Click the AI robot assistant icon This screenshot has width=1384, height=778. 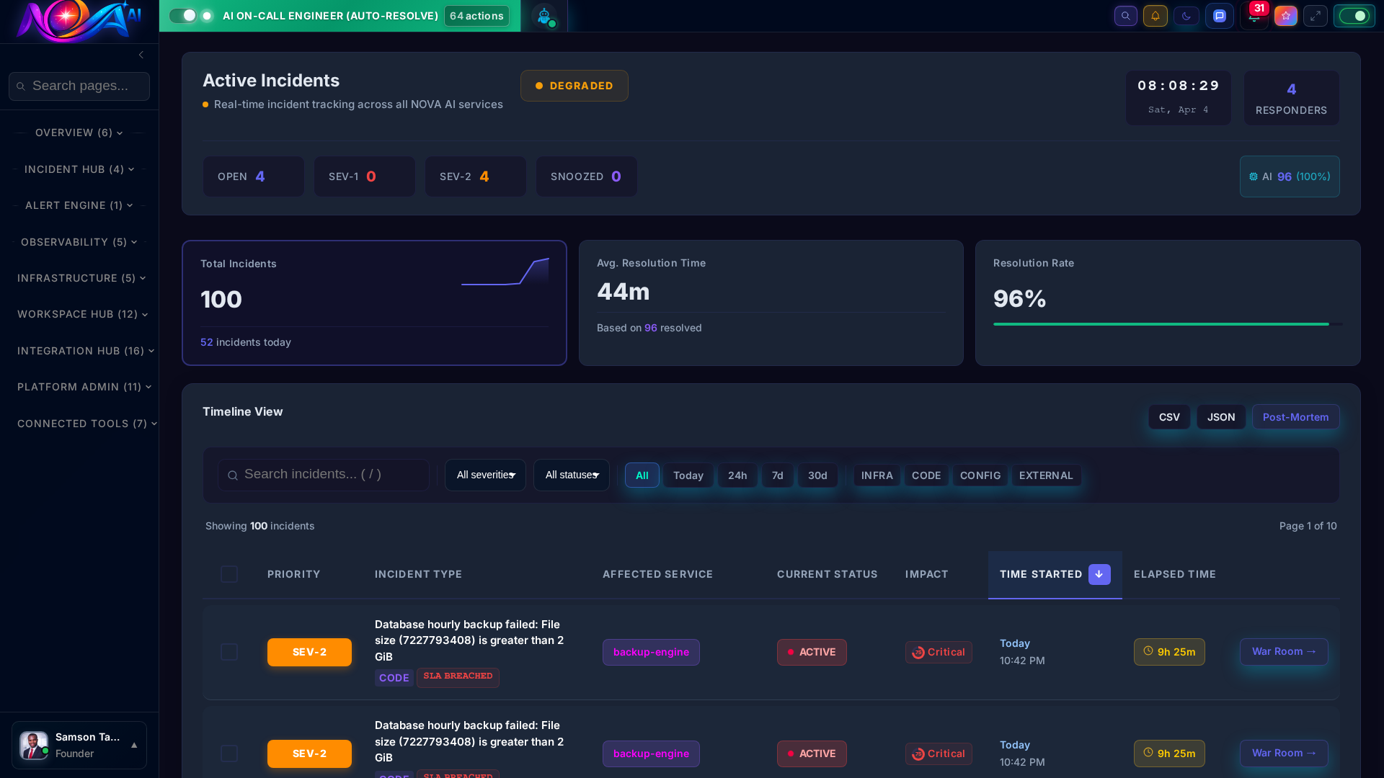coord(545,16)
